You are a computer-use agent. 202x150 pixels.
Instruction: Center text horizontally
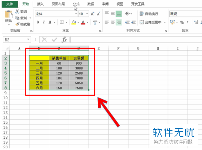(113, 22)
